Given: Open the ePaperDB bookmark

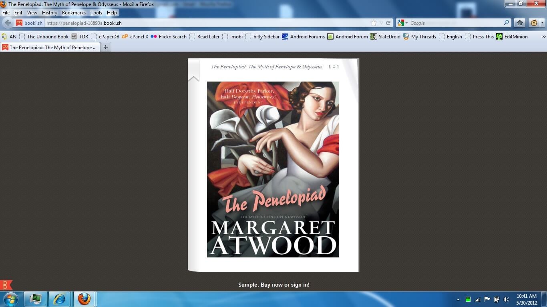Looking at the screenshot, I should pos(105,36).
